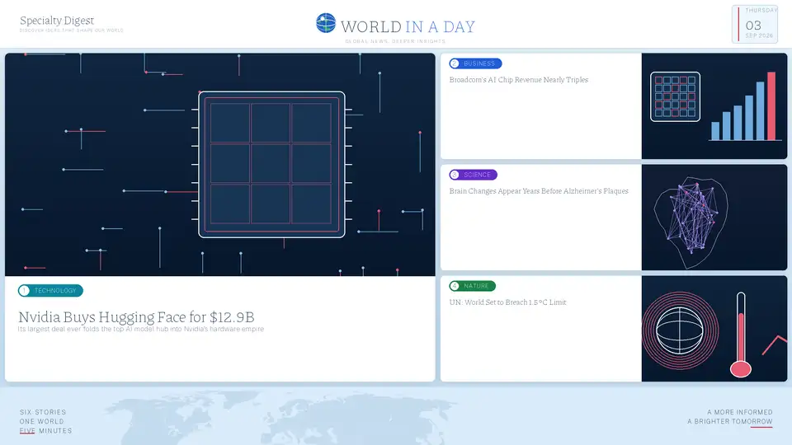Select the Nature category tag
Screen dimensions: 792x445
click(x=472, y=286)
